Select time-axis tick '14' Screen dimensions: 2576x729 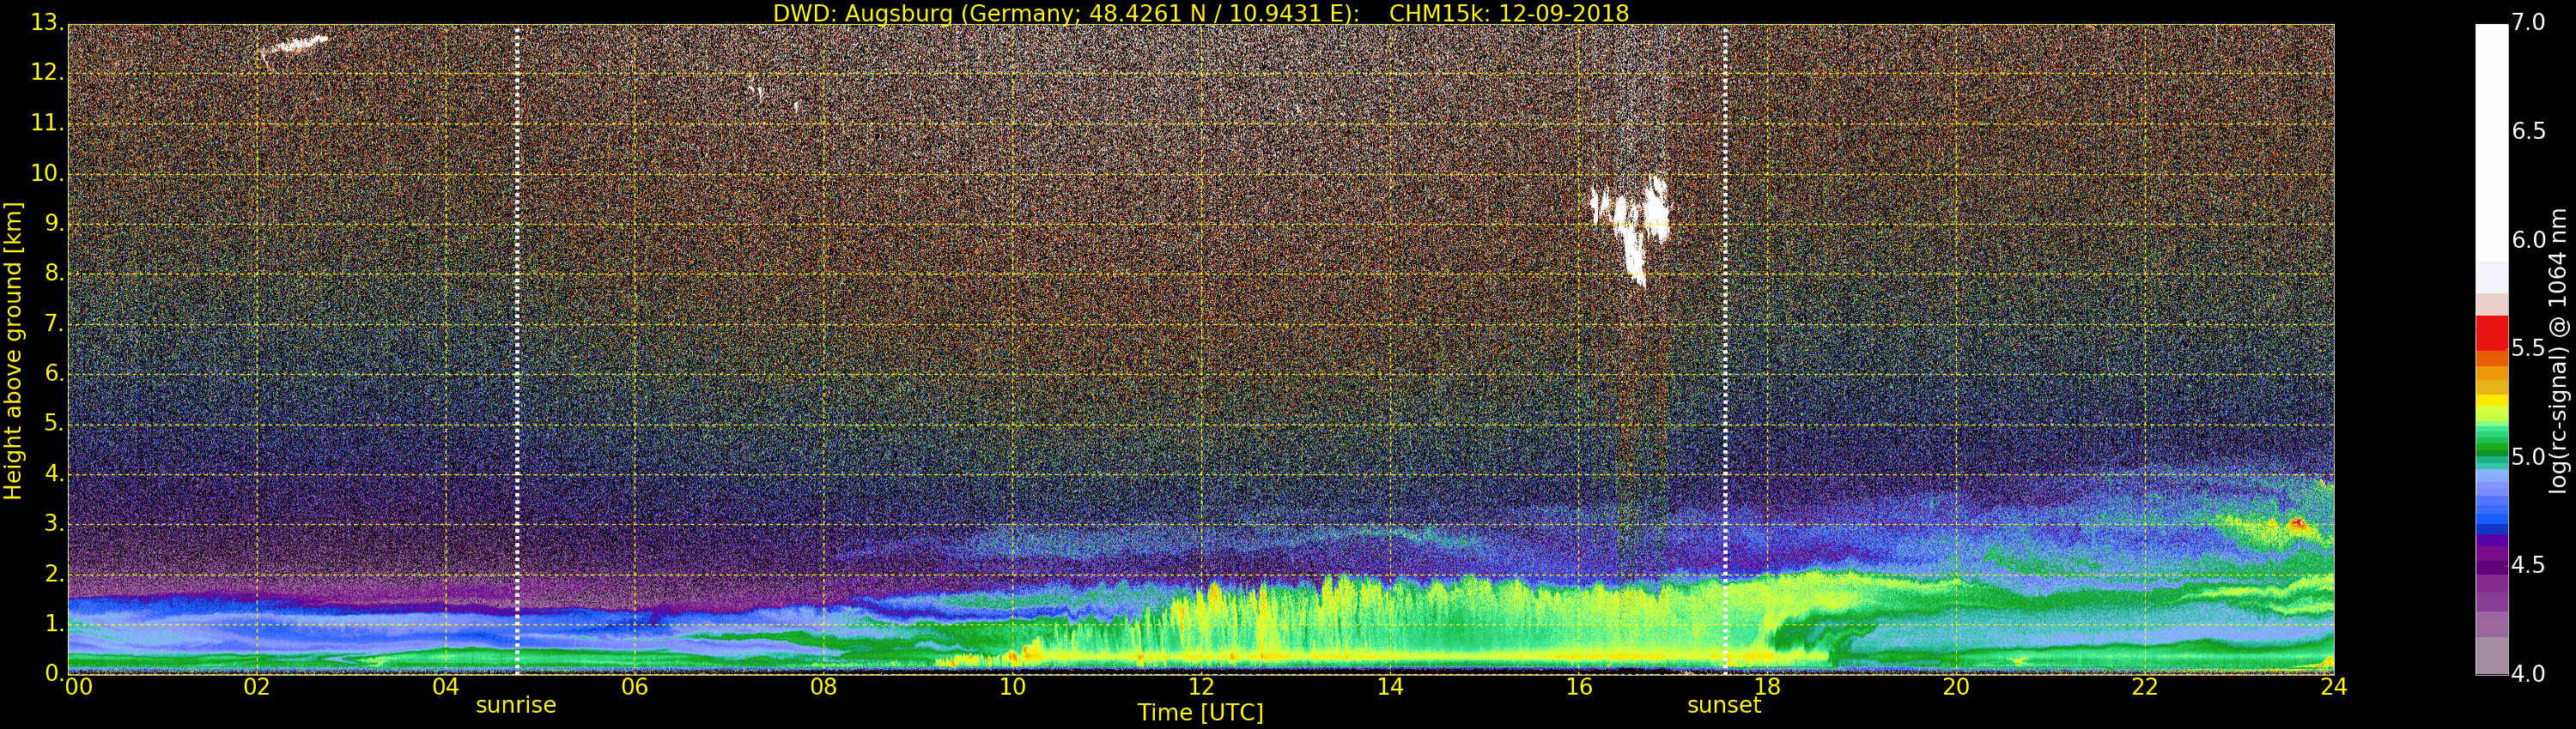pos(1390,686)
